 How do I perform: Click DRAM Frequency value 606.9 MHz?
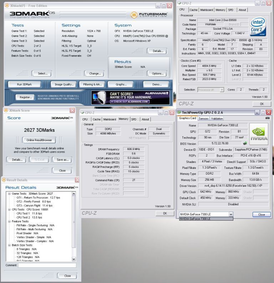[133, 149]
